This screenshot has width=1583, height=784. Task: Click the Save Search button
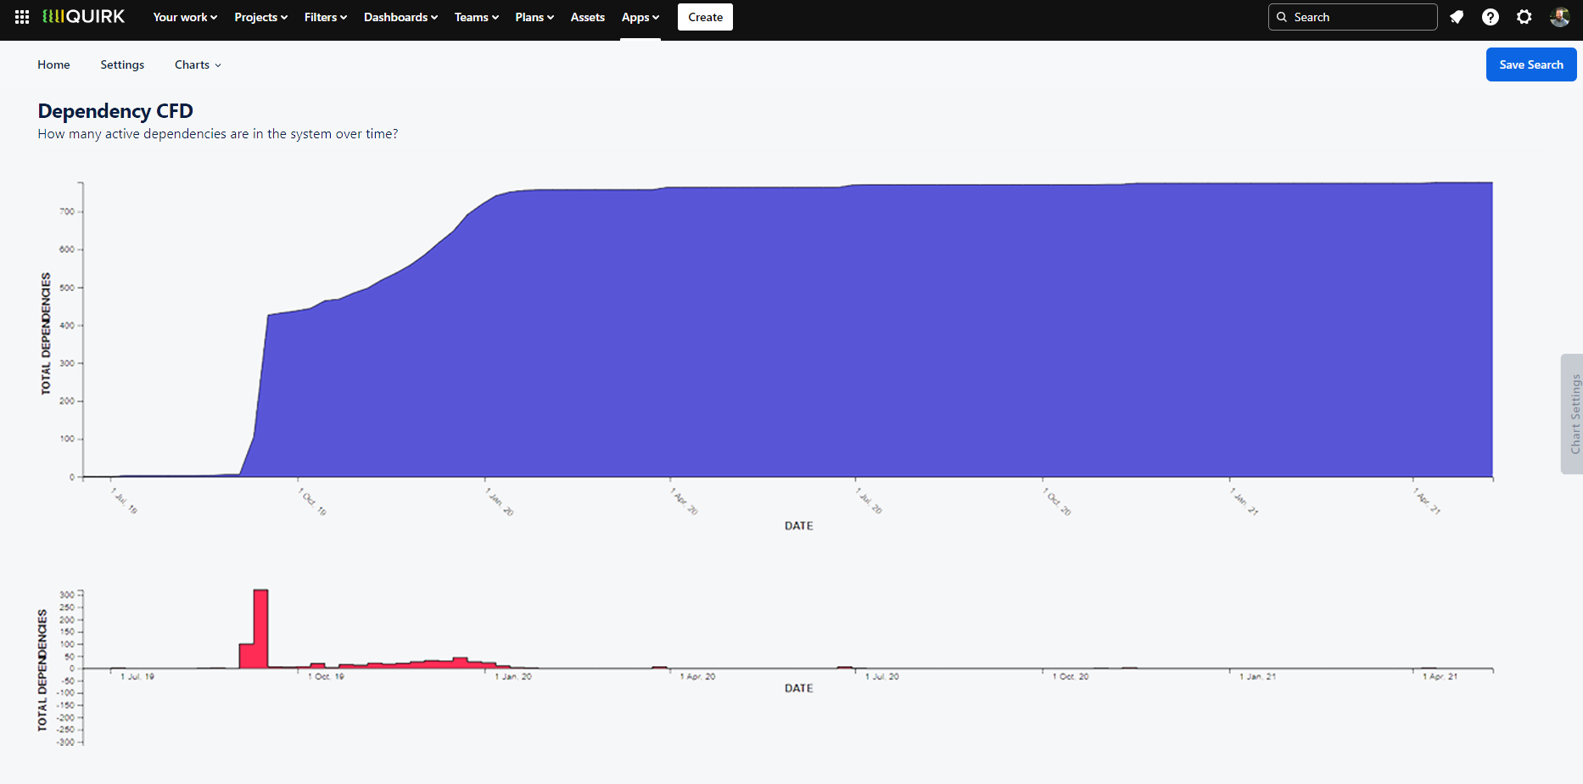(1531, 64)
